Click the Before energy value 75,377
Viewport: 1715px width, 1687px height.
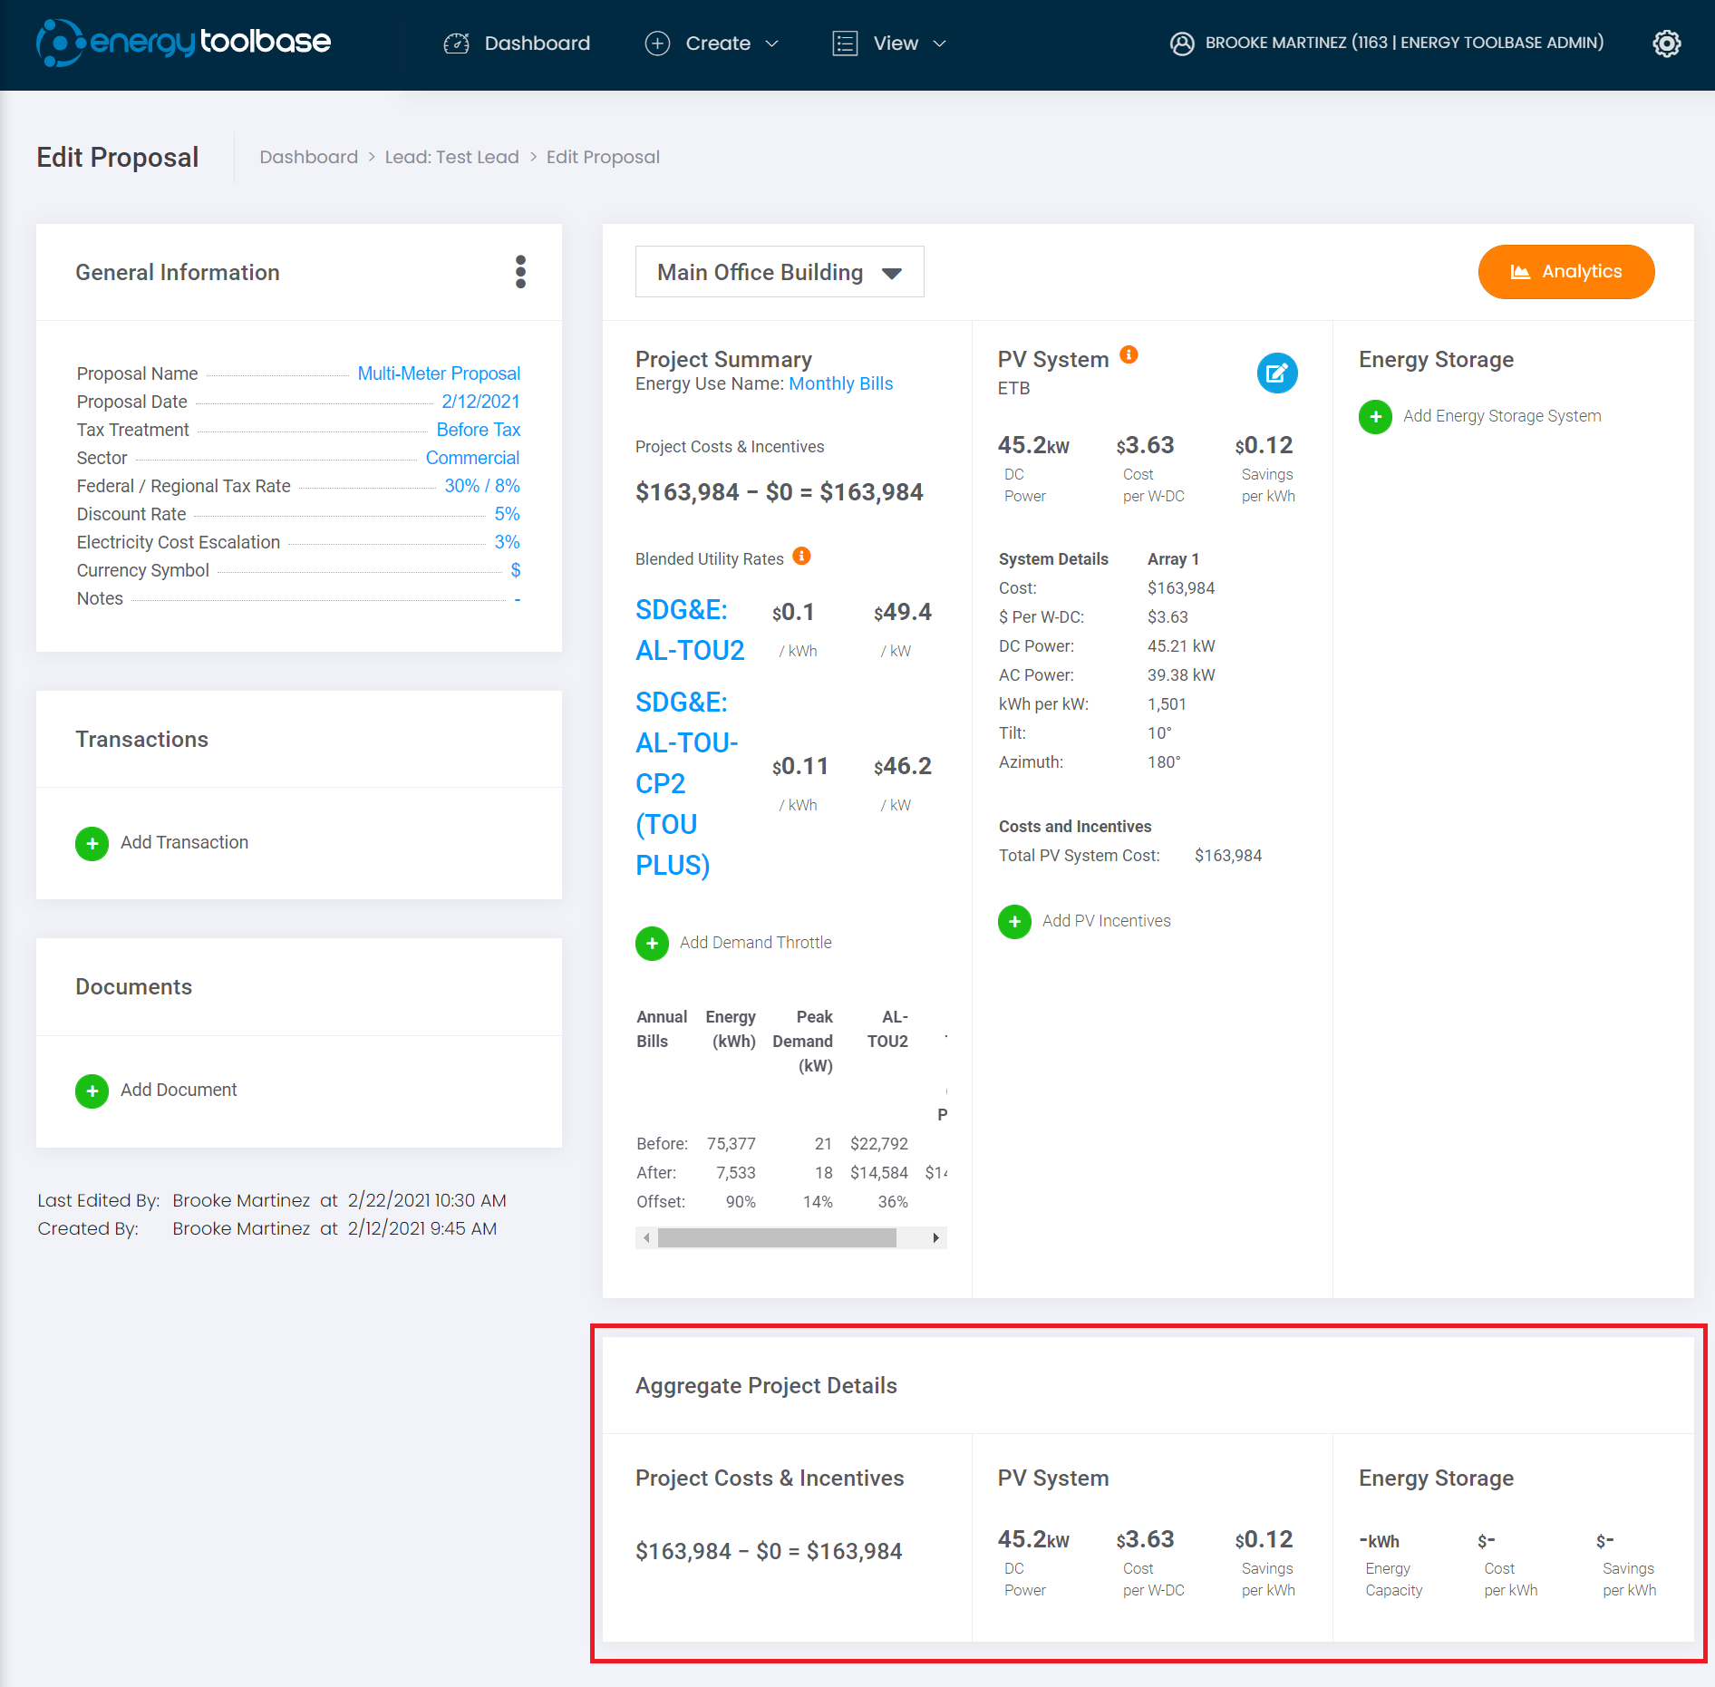click(x=731, y=1144)
